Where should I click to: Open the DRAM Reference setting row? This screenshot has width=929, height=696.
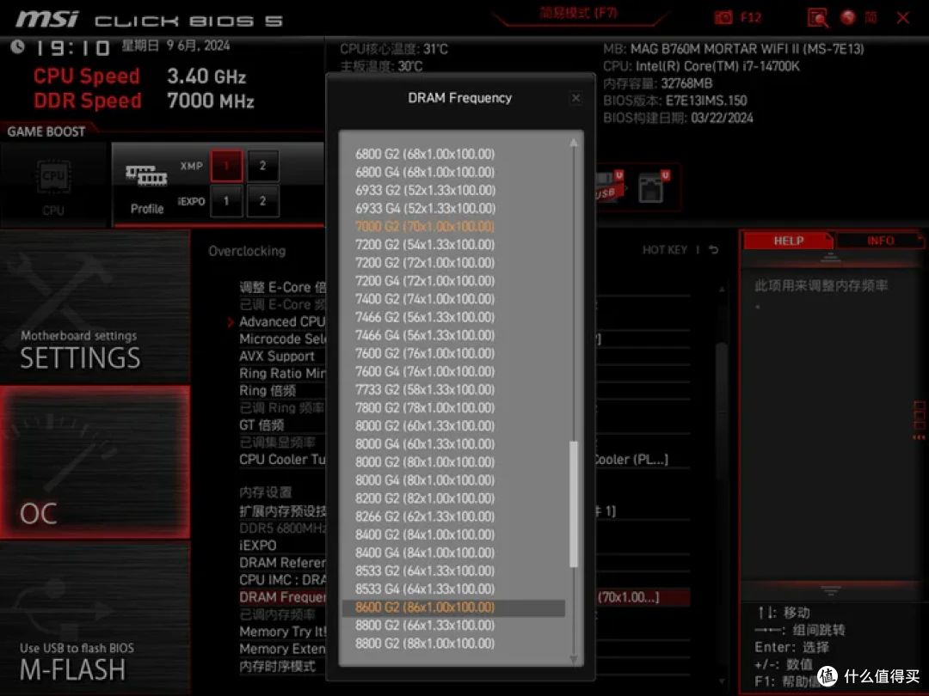[x=282, y=562]
